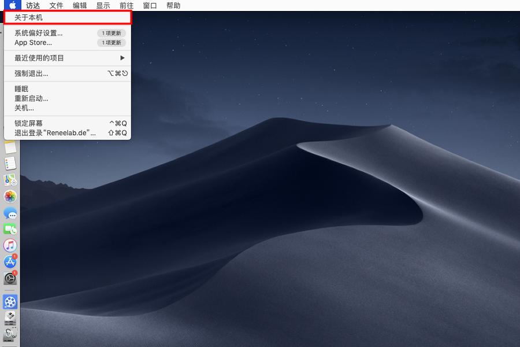Open FaceTime from the dock
Image resolution: width=520 pixels, height=347 pixels.
point(10,229)
